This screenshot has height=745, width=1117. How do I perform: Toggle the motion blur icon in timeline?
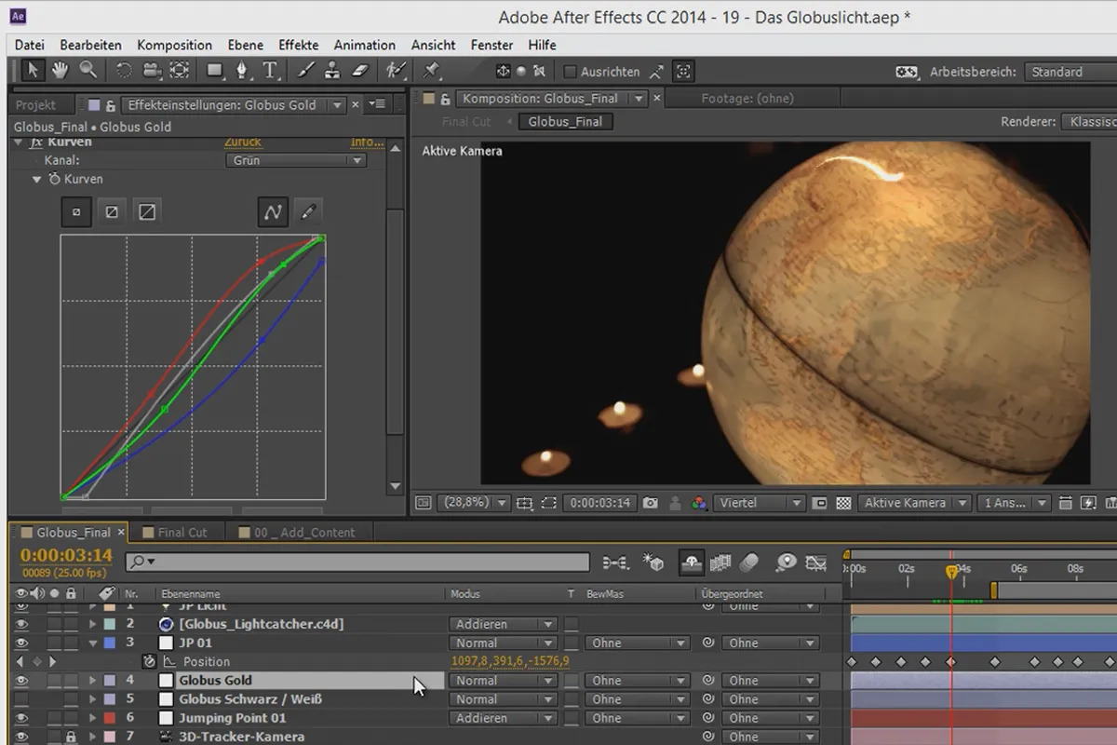[750, 562]
